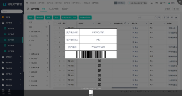Click the table's horizontal scrollbar
The image size is (182, 96).
[124, 88]
